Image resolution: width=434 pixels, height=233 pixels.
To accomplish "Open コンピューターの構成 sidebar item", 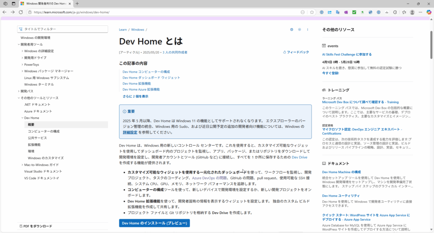I will coord(44,131).
